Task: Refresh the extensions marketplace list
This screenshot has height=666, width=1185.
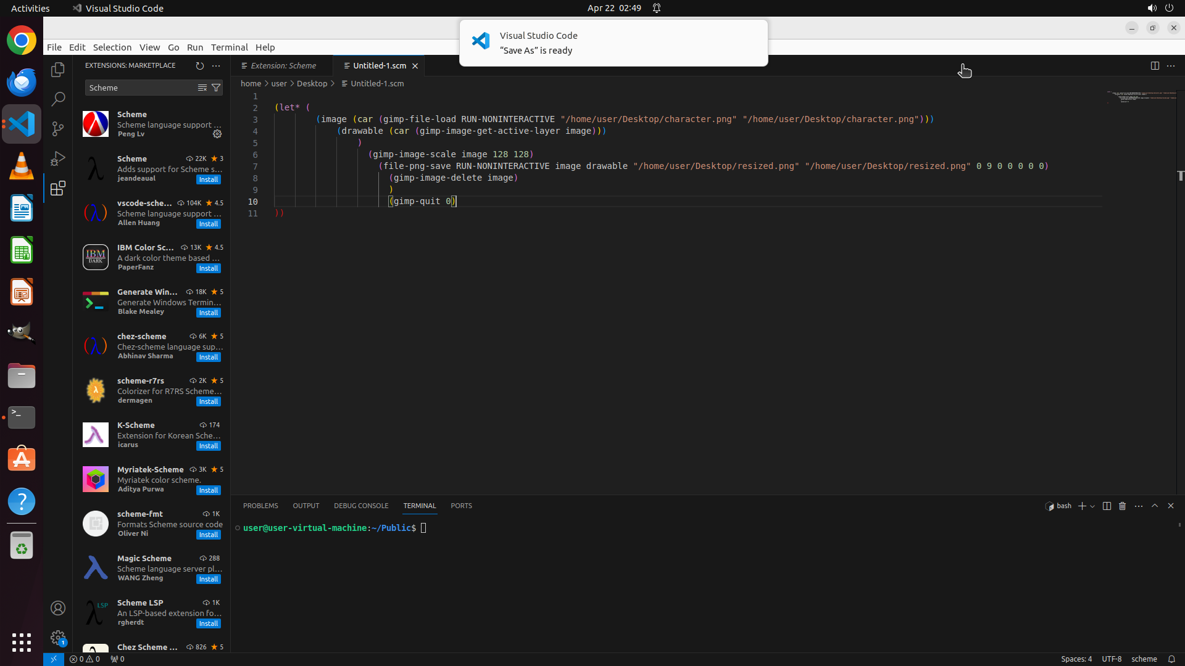Action: [x=199, y=65]
